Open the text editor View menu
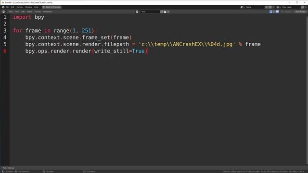This screenshot has height=173, width=308. click(11, 12)
